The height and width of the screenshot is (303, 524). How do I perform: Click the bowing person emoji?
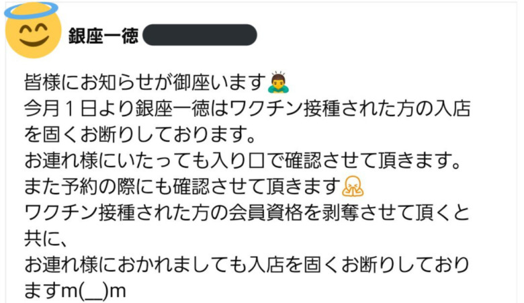(278, 82)
